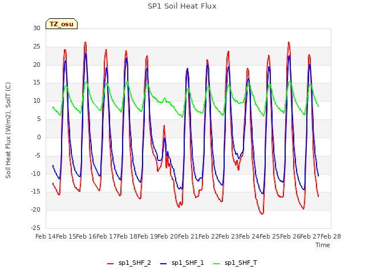365x274 pixels.
Task: Click the y-axis title Soil Heat Flux
Action: [x=8, y=130]
